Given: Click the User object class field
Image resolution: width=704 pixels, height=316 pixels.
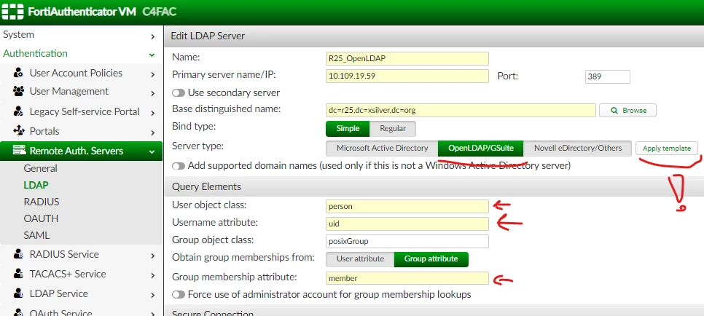Looking at the screenshot, I should click(407, 207).
